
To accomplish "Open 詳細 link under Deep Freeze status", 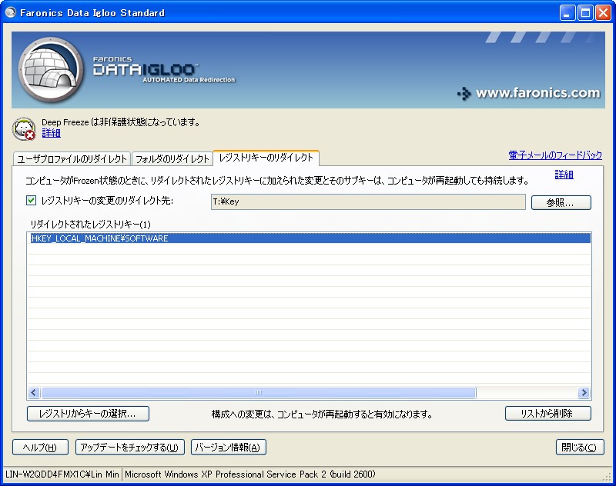I will tap(51, 133).
